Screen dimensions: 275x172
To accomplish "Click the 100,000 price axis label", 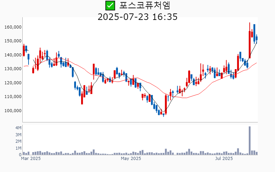I will (x=13, y=110).
